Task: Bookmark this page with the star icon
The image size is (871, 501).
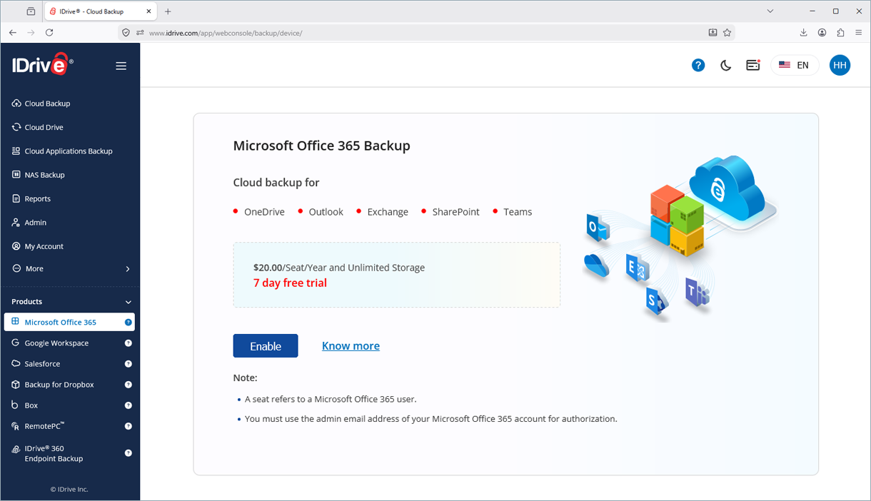Action: point(727,33)
